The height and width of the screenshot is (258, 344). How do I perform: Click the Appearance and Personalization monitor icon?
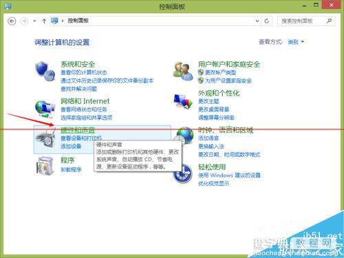click(183, 101)
